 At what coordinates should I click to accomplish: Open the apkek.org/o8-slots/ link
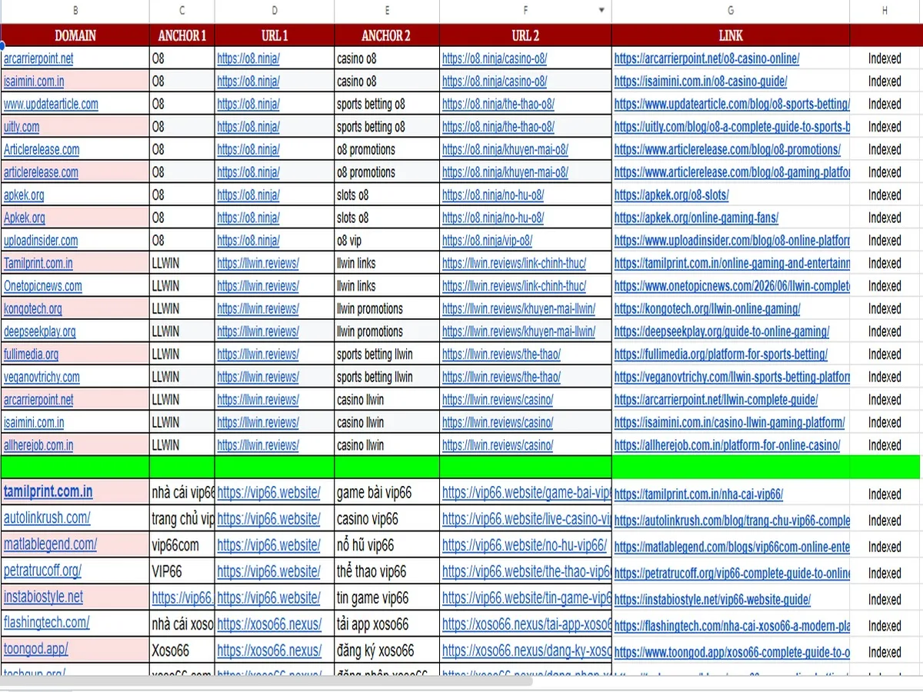671,195
